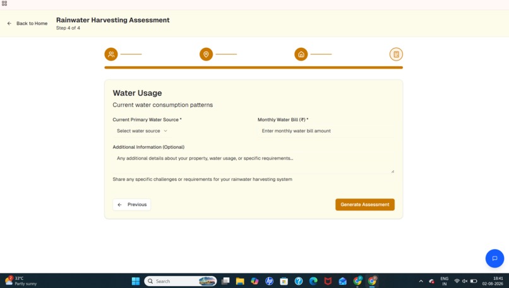This screenshot has height=288, width=509.
Task: Click the taskbar Search box
Action: pos(181,281)
